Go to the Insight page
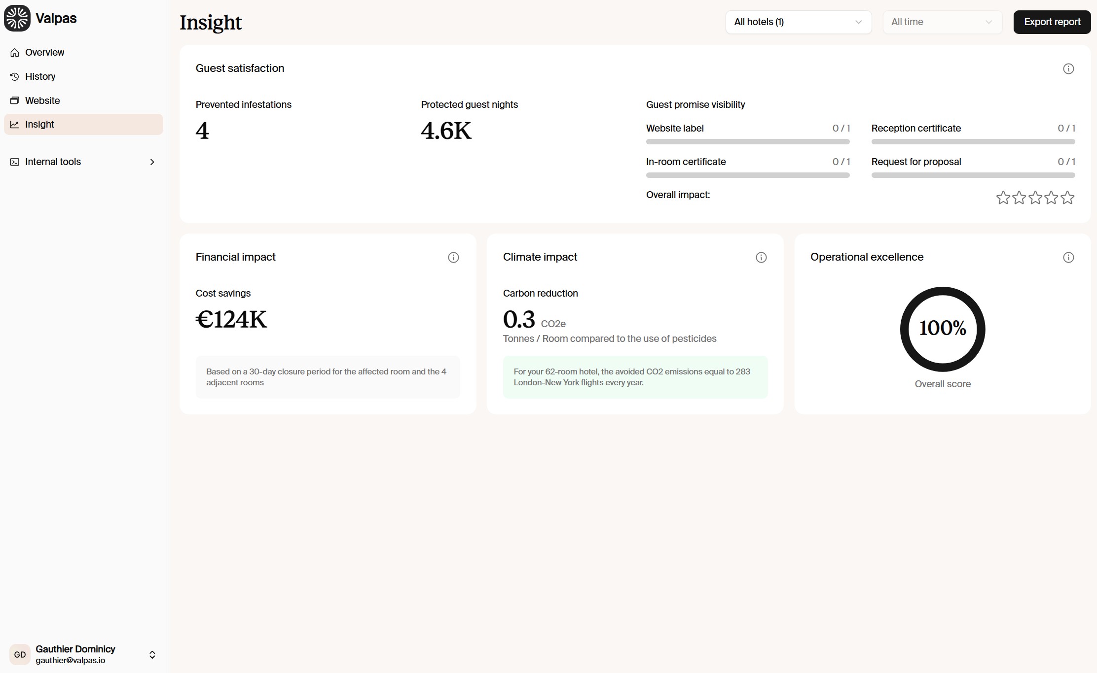The image size is (1097, 673). point(39,125)
